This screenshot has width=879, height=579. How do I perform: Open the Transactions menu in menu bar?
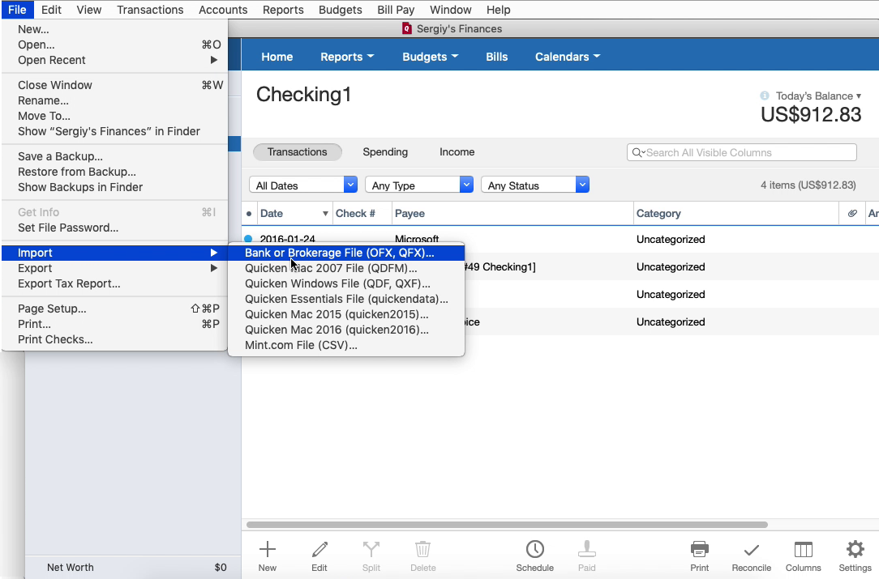[x=150, y=10]
